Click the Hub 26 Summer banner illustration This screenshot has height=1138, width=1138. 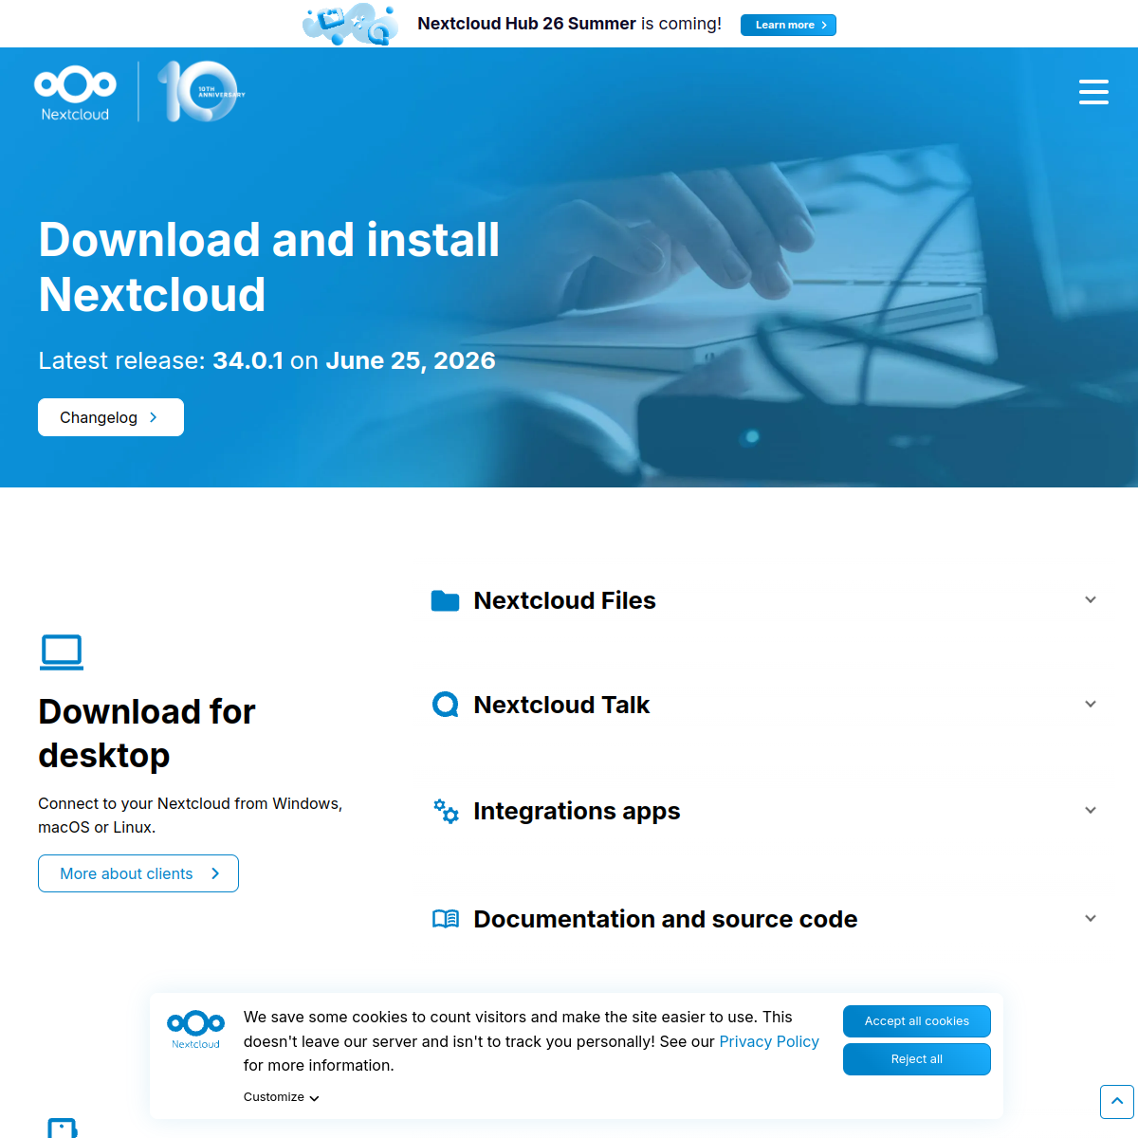pos(351,24)
